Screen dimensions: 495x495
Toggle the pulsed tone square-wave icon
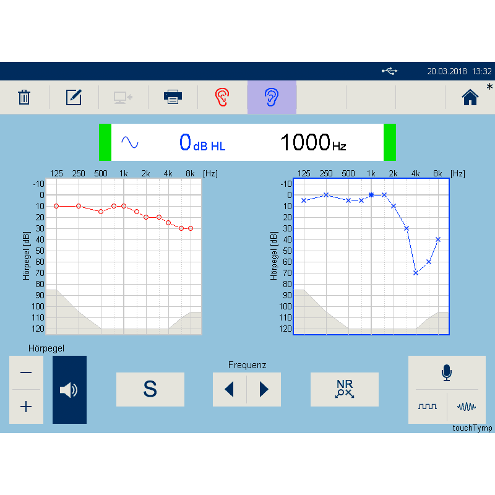(428, 407)
